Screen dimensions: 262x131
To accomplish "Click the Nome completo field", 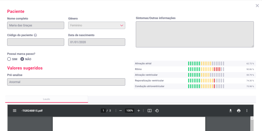I will click(x=36, y=25).
